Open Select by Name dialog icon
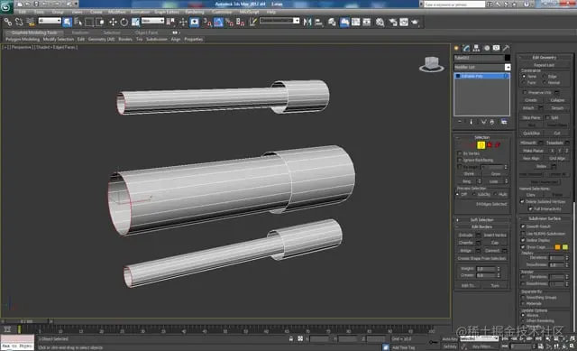The width and height of the screenshot is (577, 351). click(78, 22)
